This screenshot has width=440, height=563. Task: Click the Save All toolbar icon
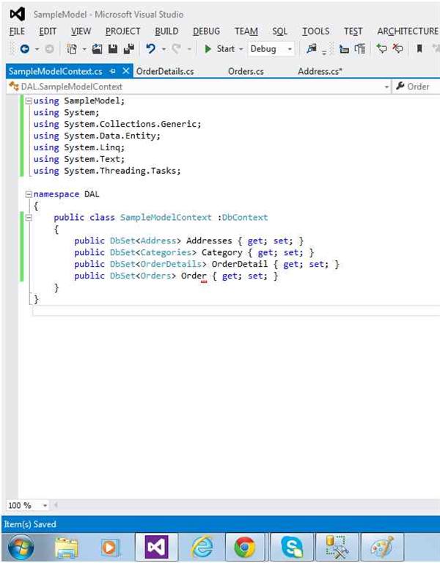coord(128,49)
